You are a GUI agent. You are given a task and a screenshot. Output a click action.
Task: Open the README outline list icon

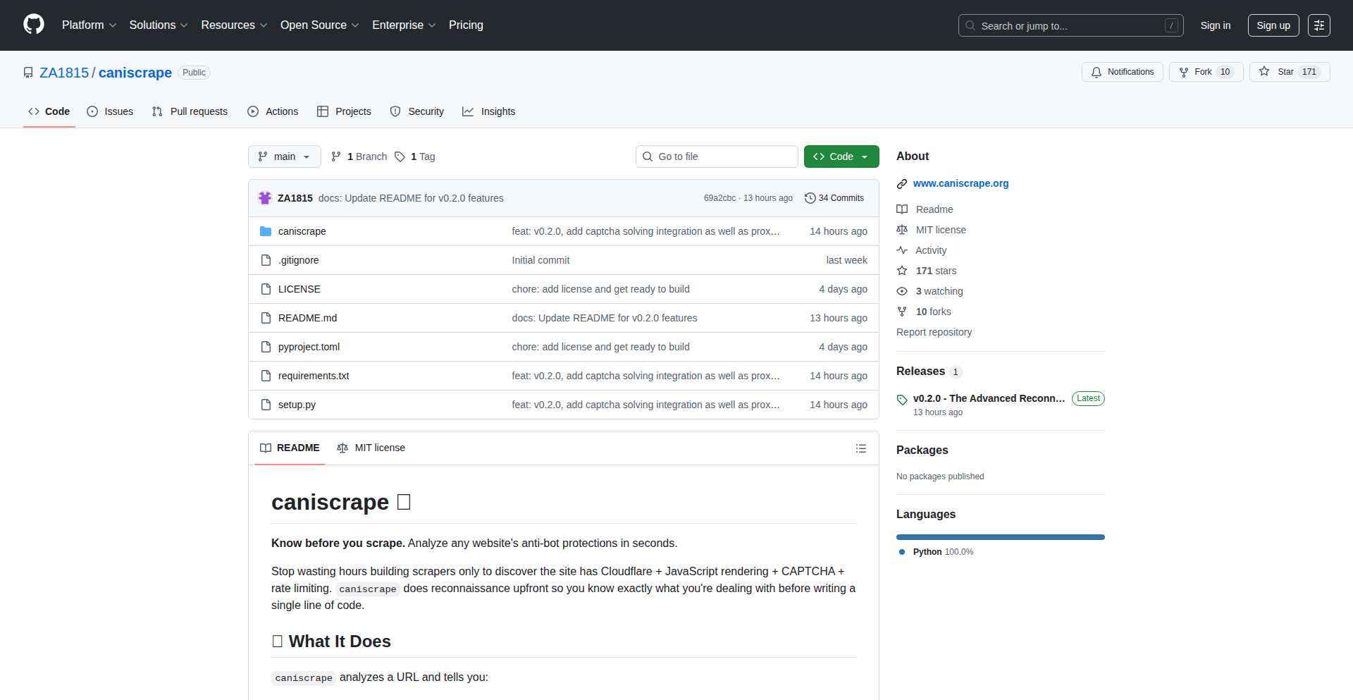(860, 448)
